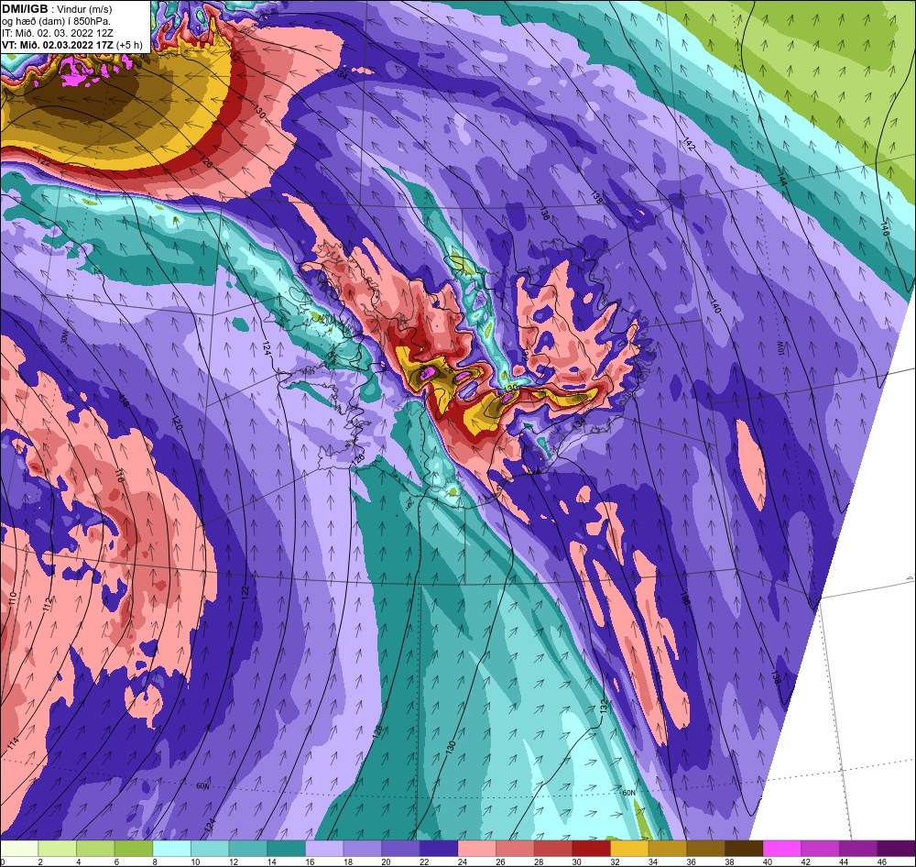Click the '110' contour label
The width and height of the screenshot is (916, 867).
[14, 598]
